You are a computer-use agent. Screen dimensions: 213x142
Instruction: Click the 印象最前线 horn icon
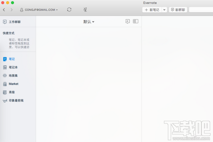pyautogui.click(x=5, y=101)
